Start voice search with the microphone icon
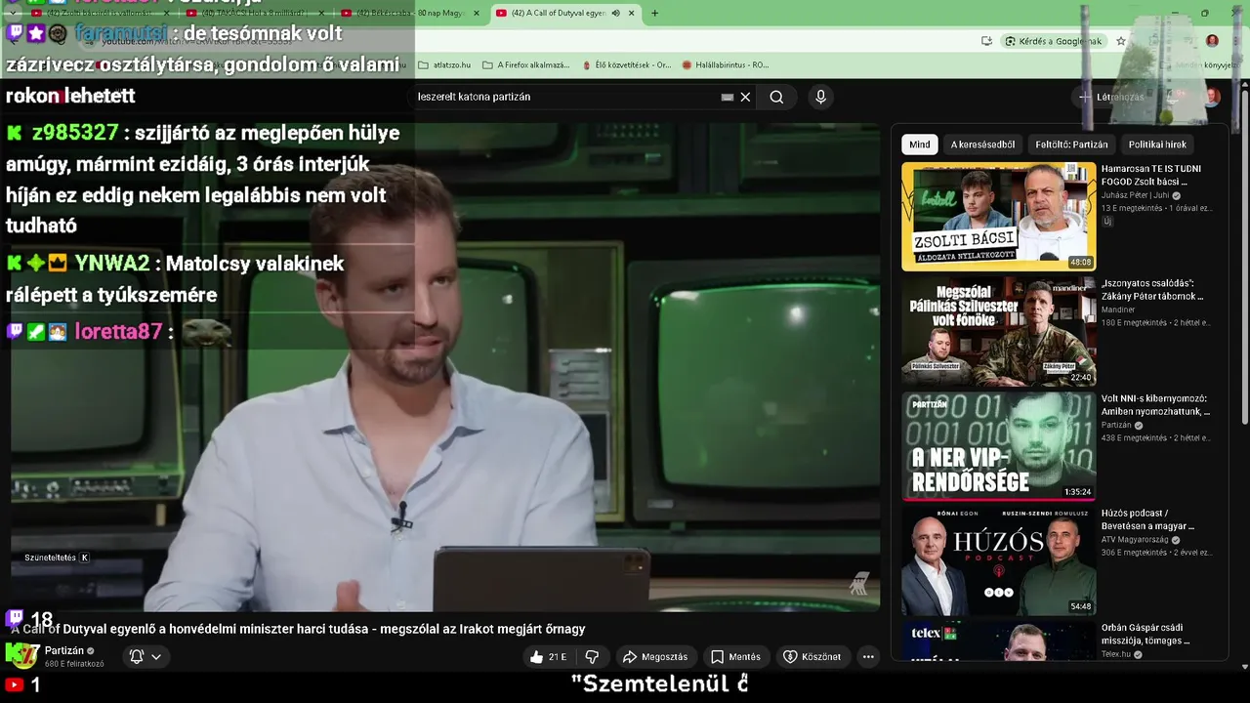Screen dimensions: 1250x703 tap(820, 97)
